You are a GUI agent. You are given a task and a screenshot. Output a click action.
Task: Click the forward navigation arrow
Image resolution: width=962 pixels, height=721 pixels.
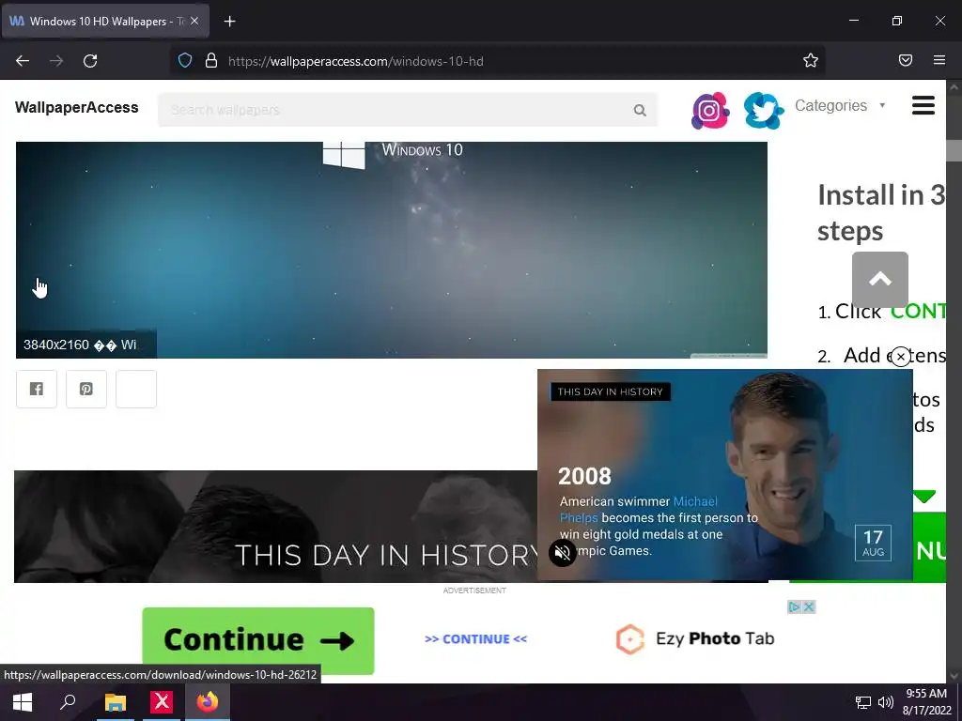[56, 61]
